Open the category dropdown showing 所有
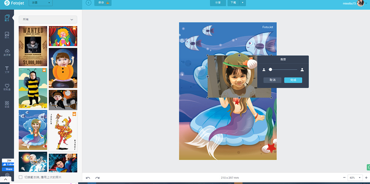370x184 pixels. 48,20
